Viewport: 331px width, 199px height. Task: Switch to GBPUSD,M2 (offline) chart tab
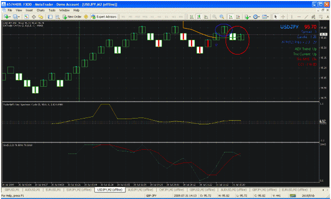(x=202, y=189)
